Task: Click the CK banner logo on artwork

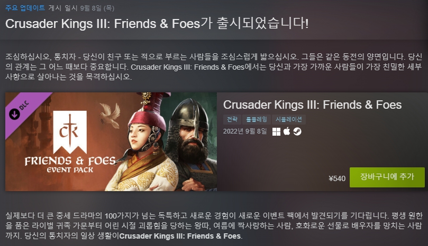Action: point(70,132)
